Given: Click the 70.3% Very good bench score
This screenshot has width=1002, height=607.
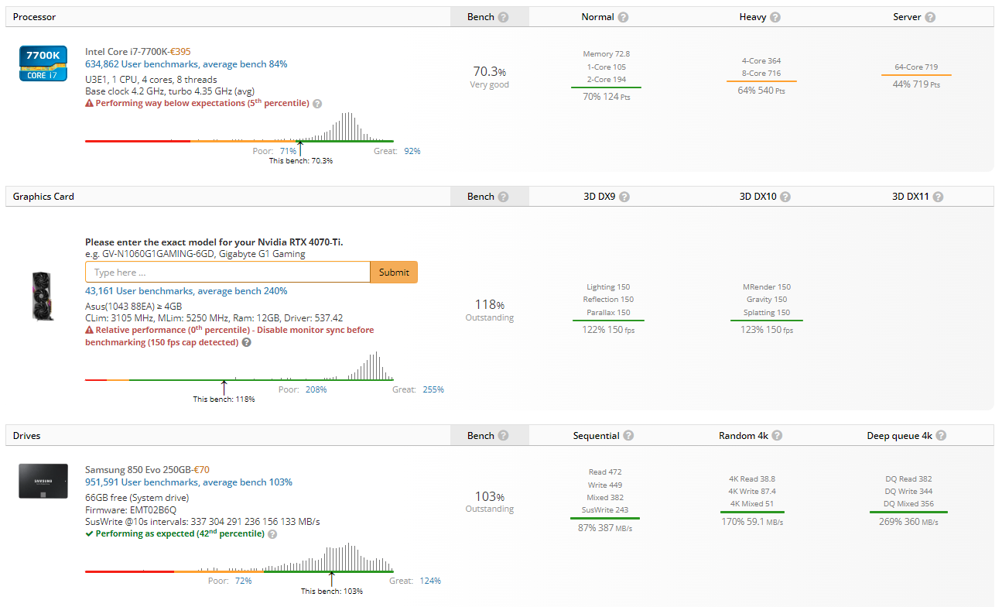Looking at the screenshot, I should (x=489, y=77).
